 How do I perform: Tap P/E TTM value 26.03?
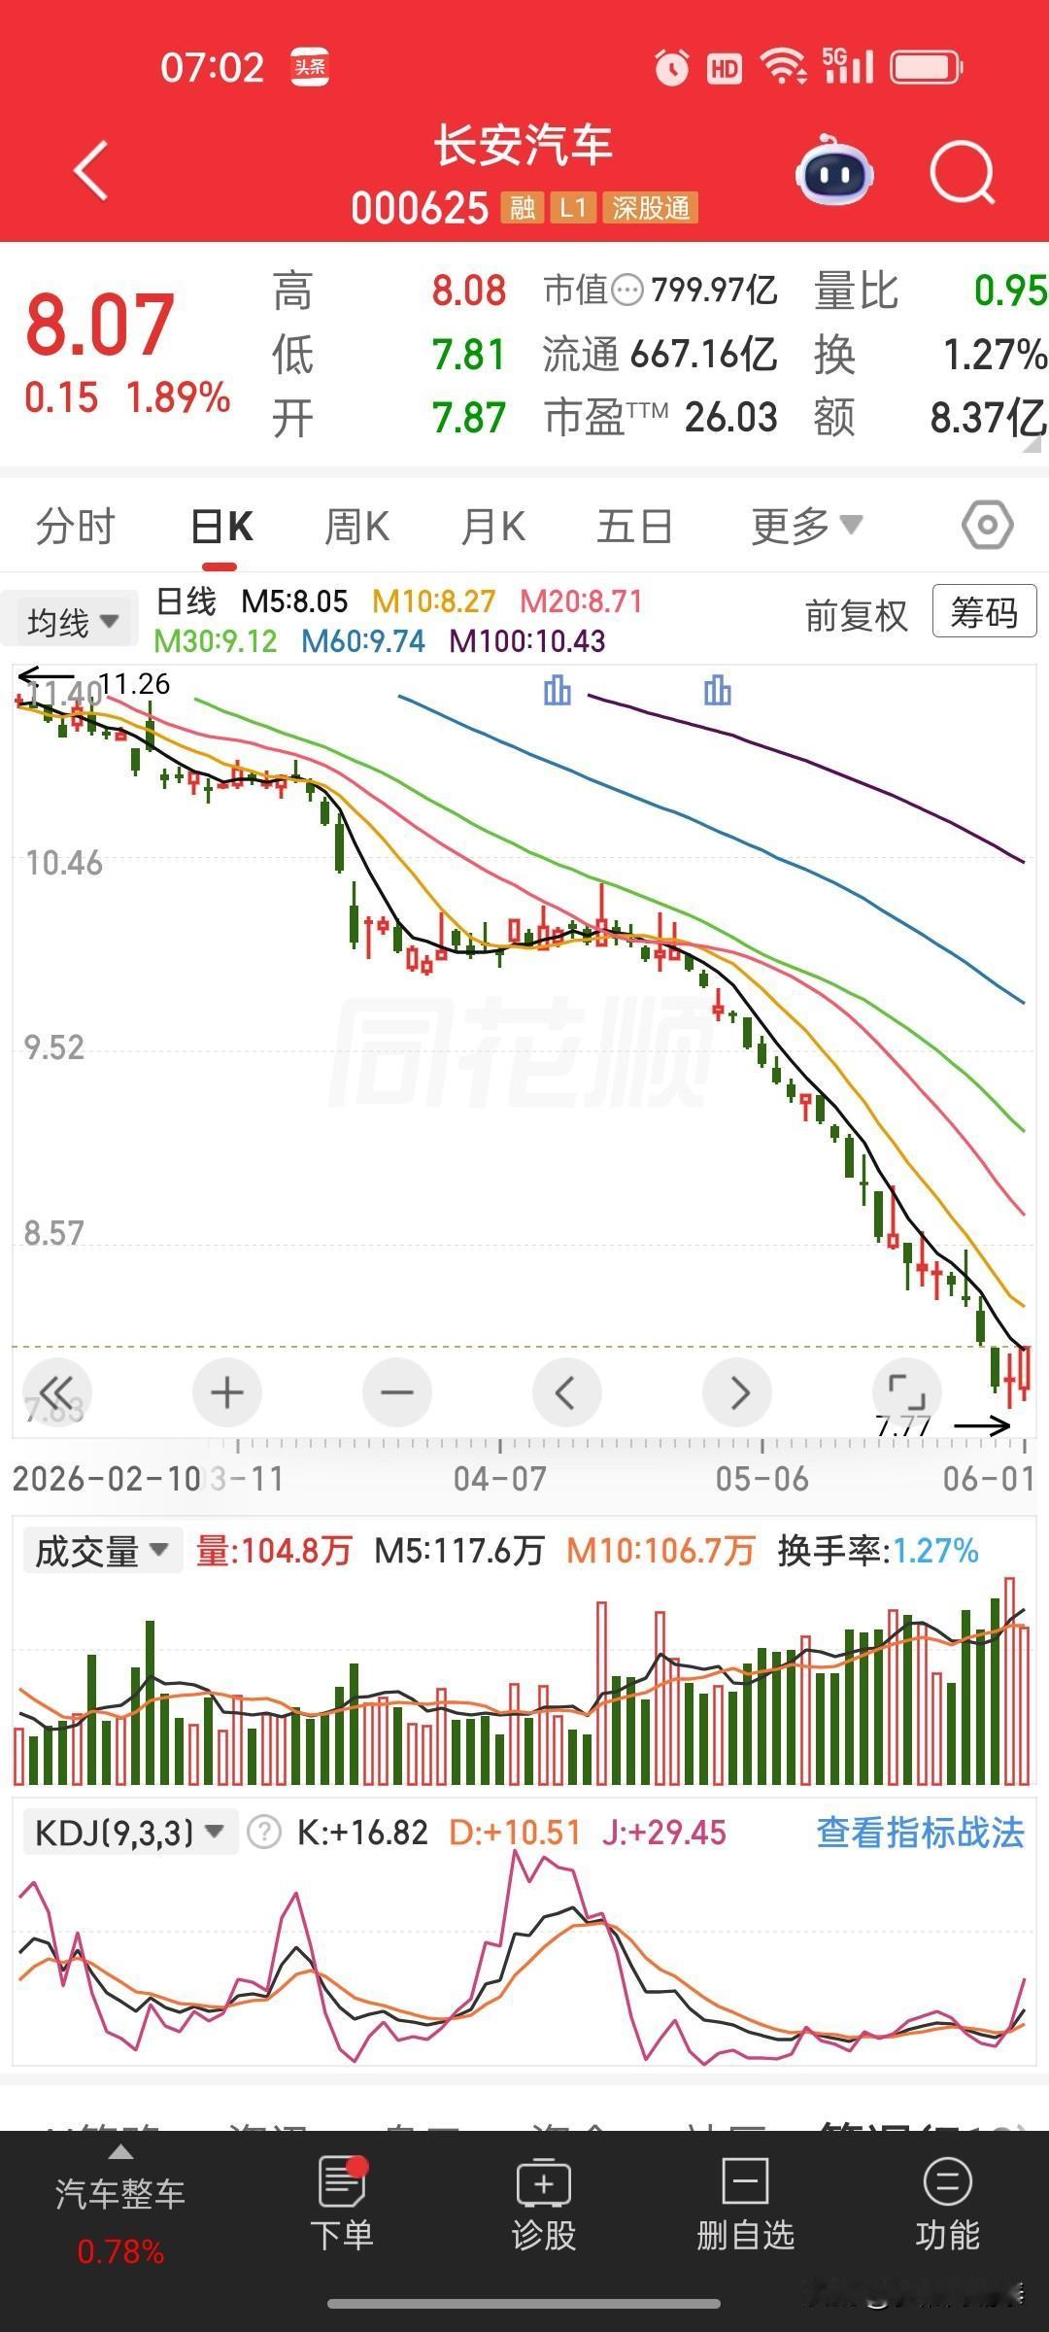731,418
